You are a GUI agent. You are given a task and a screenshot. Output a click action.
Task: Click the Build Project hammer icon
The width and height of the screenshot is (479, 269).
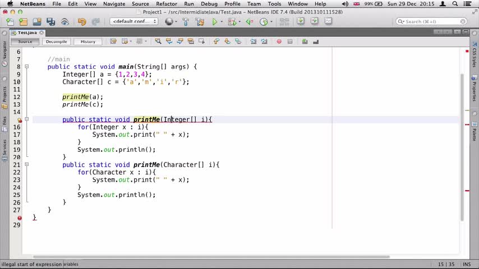tap(186, 22)
